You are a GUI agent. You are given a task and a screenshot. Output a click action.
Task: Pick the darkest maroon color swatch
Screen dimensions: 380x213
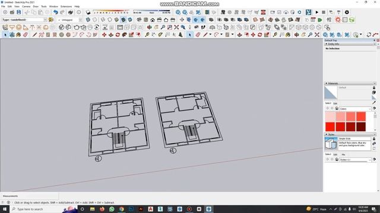361,127
